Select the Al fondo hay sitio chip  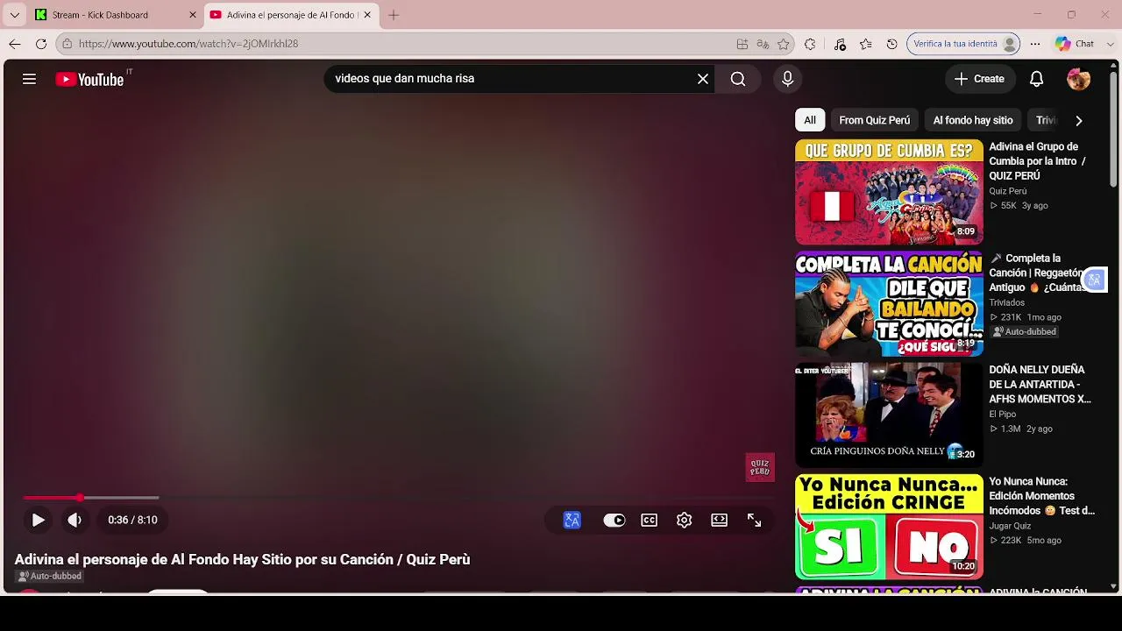973,120
